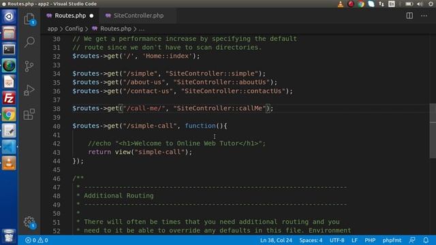This screenshot has width=436, height=245.
Task: Select language mode 'PHP' in status bar
Action: click(x=370, y=240)
